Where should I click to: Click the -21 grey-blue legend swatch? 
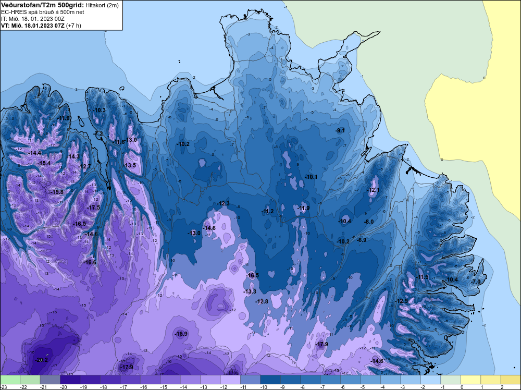(x=50, y=380)
